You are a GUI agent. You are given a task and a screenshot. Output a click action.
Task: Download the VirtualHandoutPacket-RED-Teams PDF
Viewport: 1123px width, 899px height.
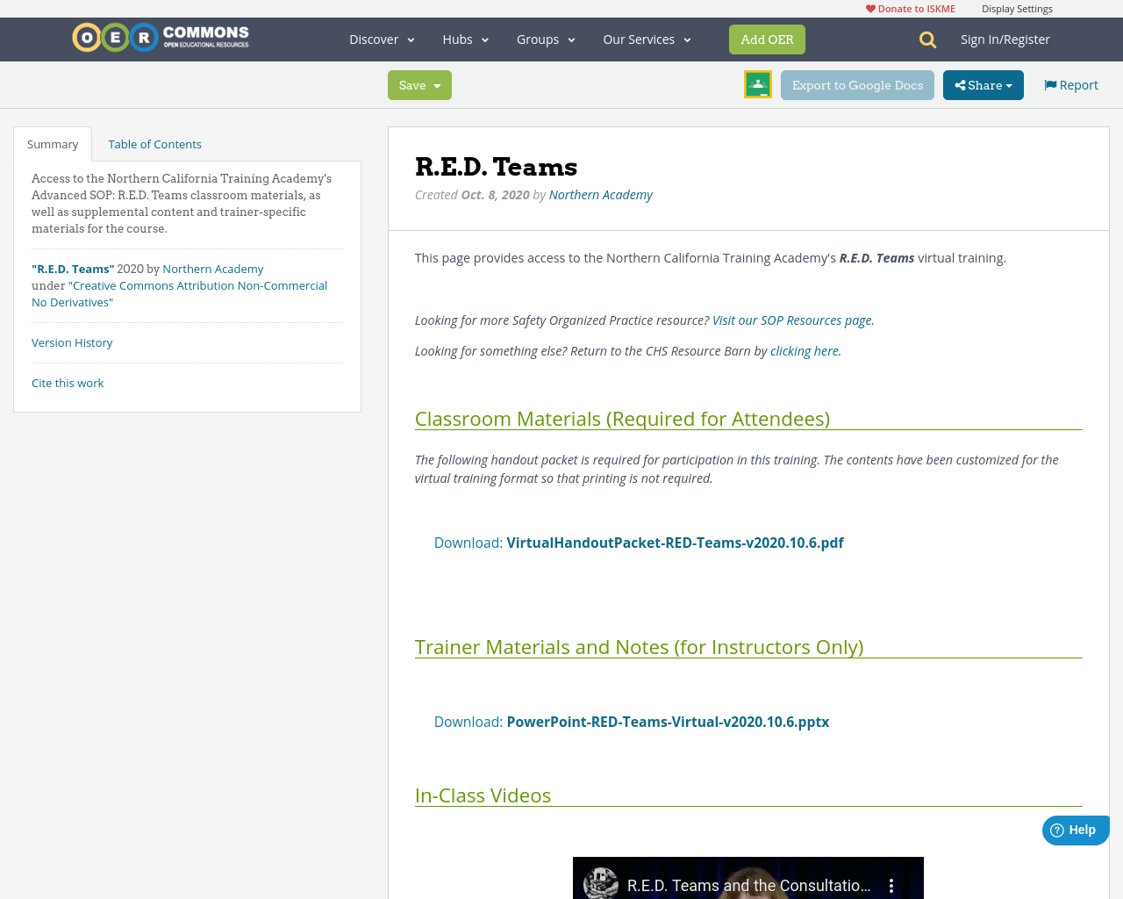coord(675,542)
